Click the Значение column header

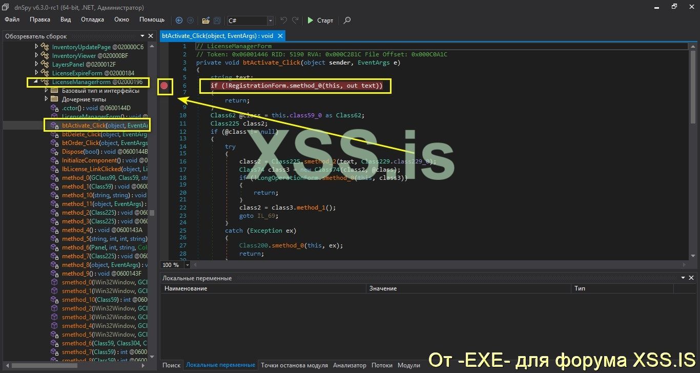(x=469, y=288)
